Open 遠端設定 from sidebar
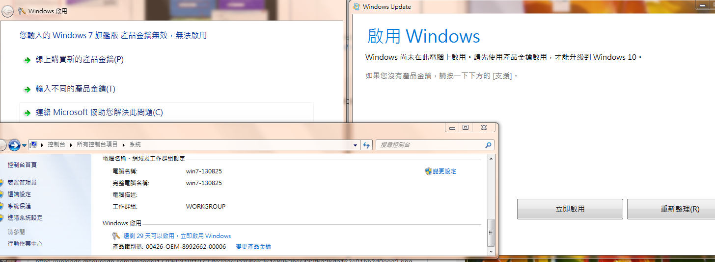This screenshot has width=715, height=262. tap(19, 194)
